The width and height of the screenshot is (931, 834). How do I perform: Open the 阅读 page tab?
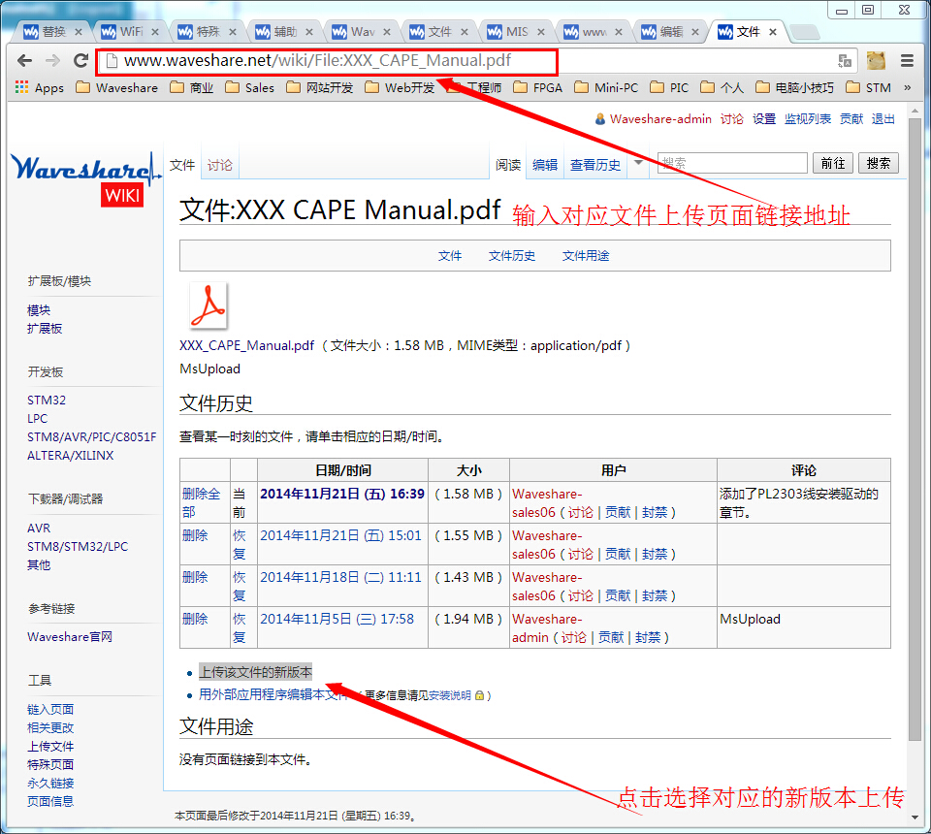[x=508, y=165]
